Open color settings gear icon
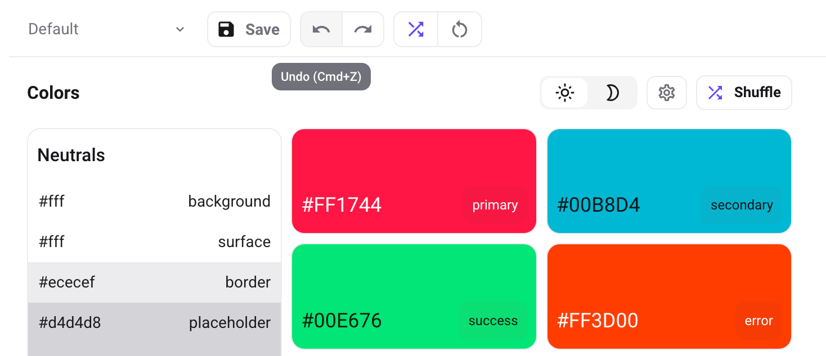 [667, 93]
